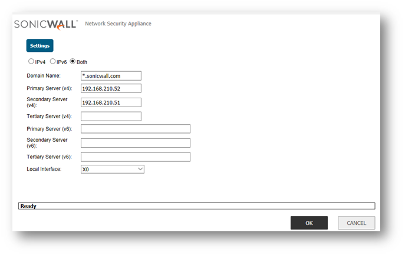
Task: Open the Settings tab
Action: tap(39, 46)
